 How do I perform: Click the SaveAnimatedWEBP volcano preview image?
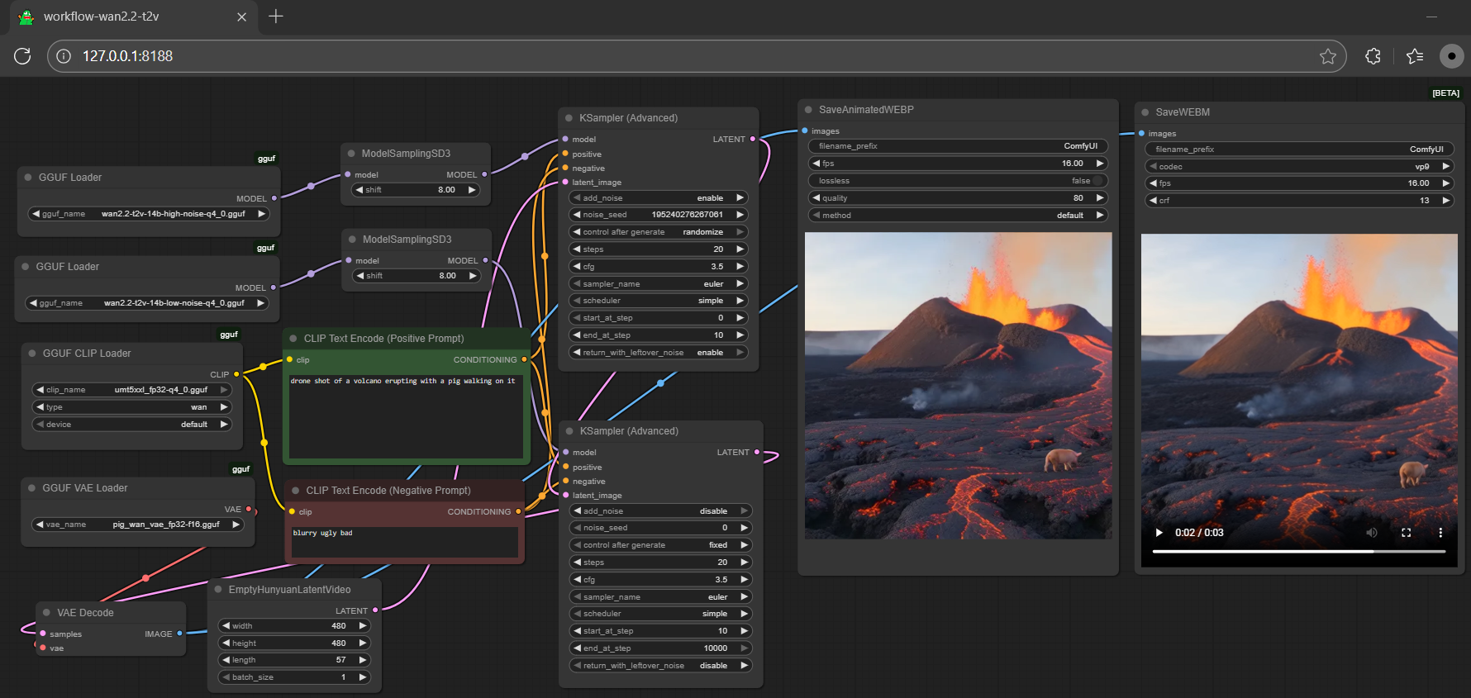[959, 386]
